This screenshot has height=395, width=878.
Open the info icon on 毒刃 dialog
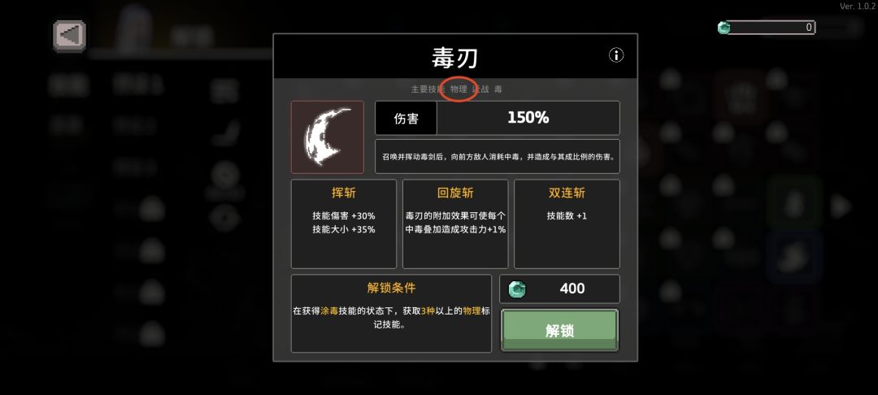[616, 54]
